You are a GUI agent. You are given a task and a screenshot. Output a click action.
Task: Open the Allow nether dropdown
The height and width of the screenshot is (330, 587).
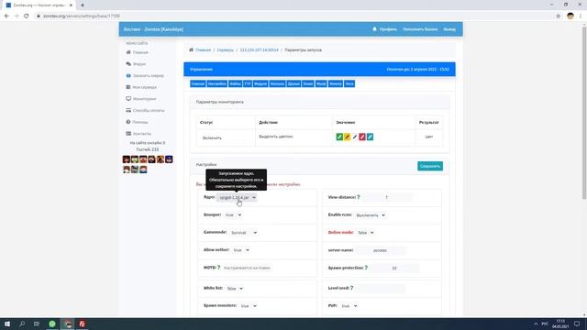(x=240, y=250)
